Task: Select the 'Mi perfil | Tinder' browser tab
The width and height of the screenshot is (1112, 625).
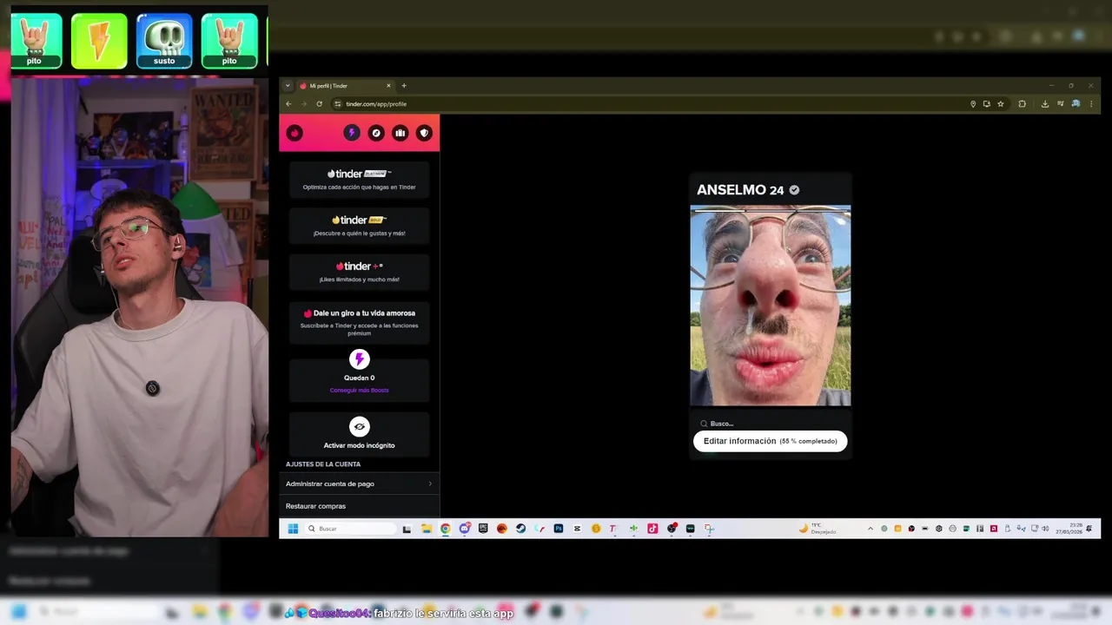Action: 345,86
